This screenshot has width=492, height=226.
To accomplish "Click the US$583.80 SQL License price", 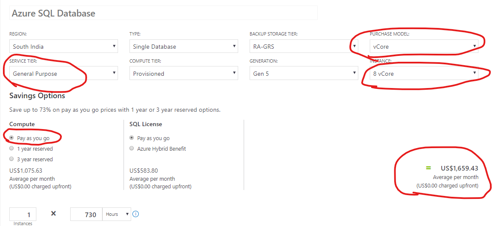I will point(145,171).
